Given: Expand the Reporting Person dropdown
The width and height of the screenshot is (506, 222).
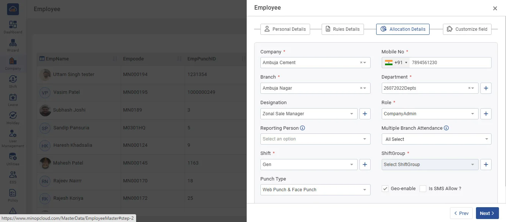Looking at the screenshot, I should click(315, 139).
